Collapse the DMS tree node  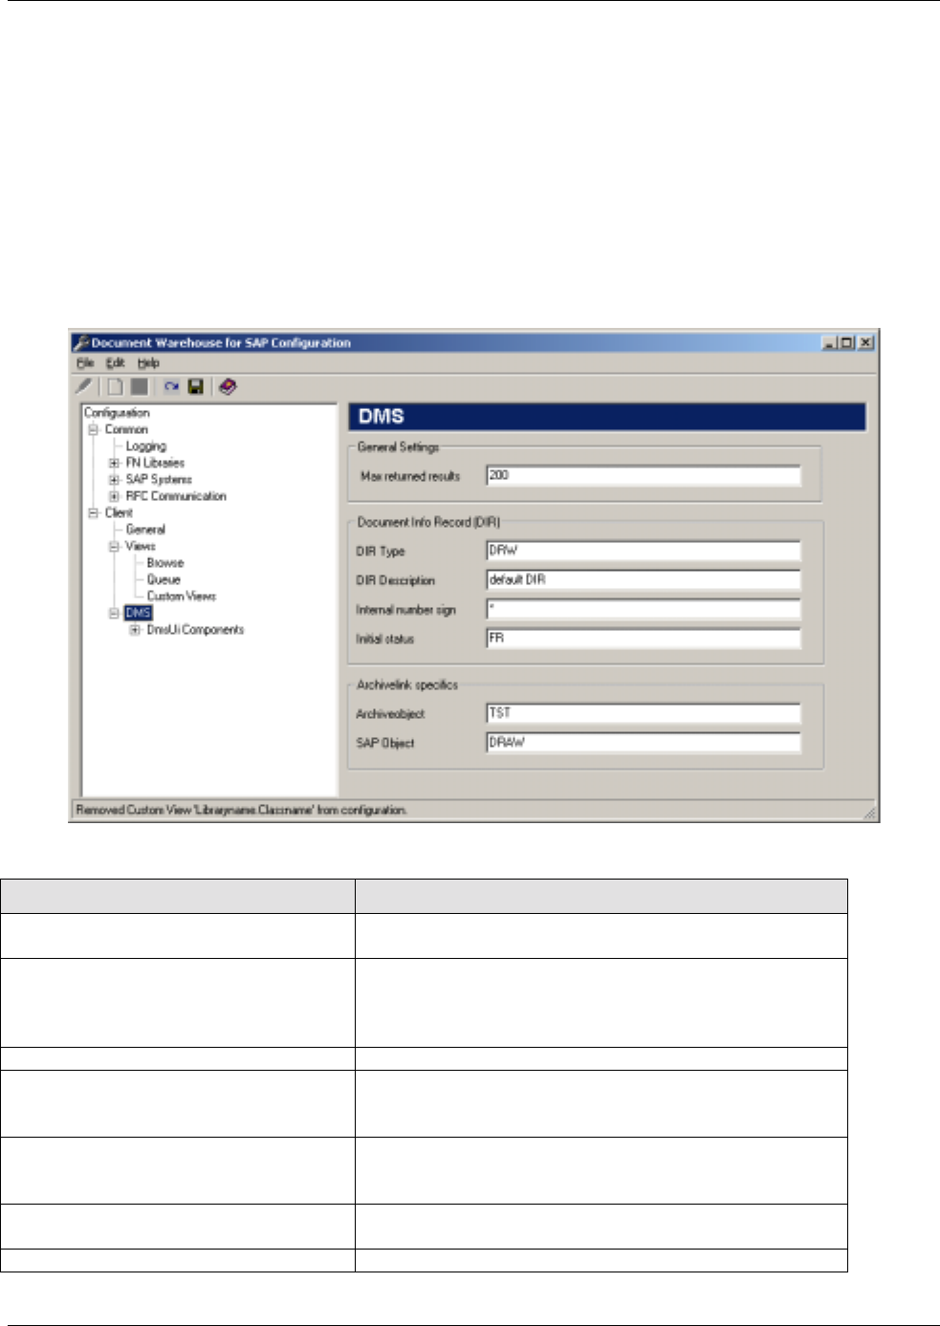coord(114,614)
